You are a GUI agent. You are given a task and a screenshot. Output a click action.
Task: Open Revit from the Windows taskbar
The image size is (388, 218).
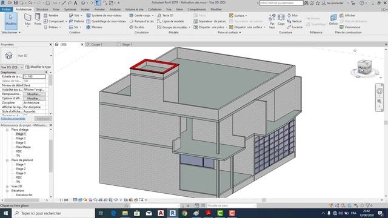[172, 213]
